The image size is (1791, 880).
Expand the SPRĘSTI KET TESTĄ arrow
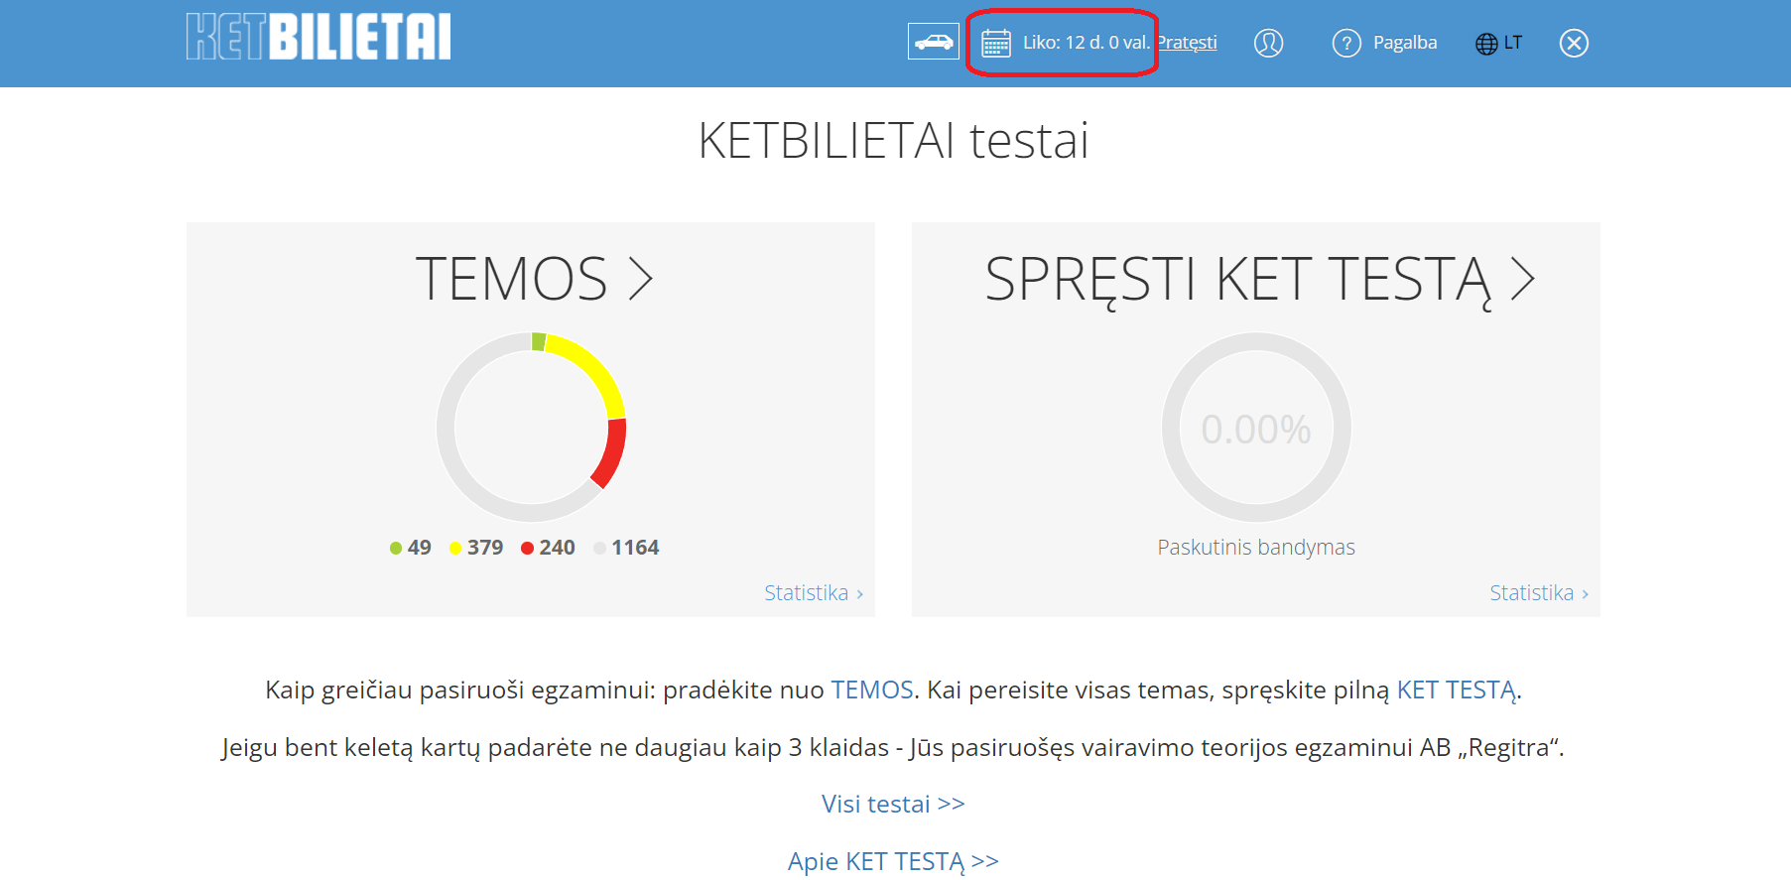click(1522, 279)
